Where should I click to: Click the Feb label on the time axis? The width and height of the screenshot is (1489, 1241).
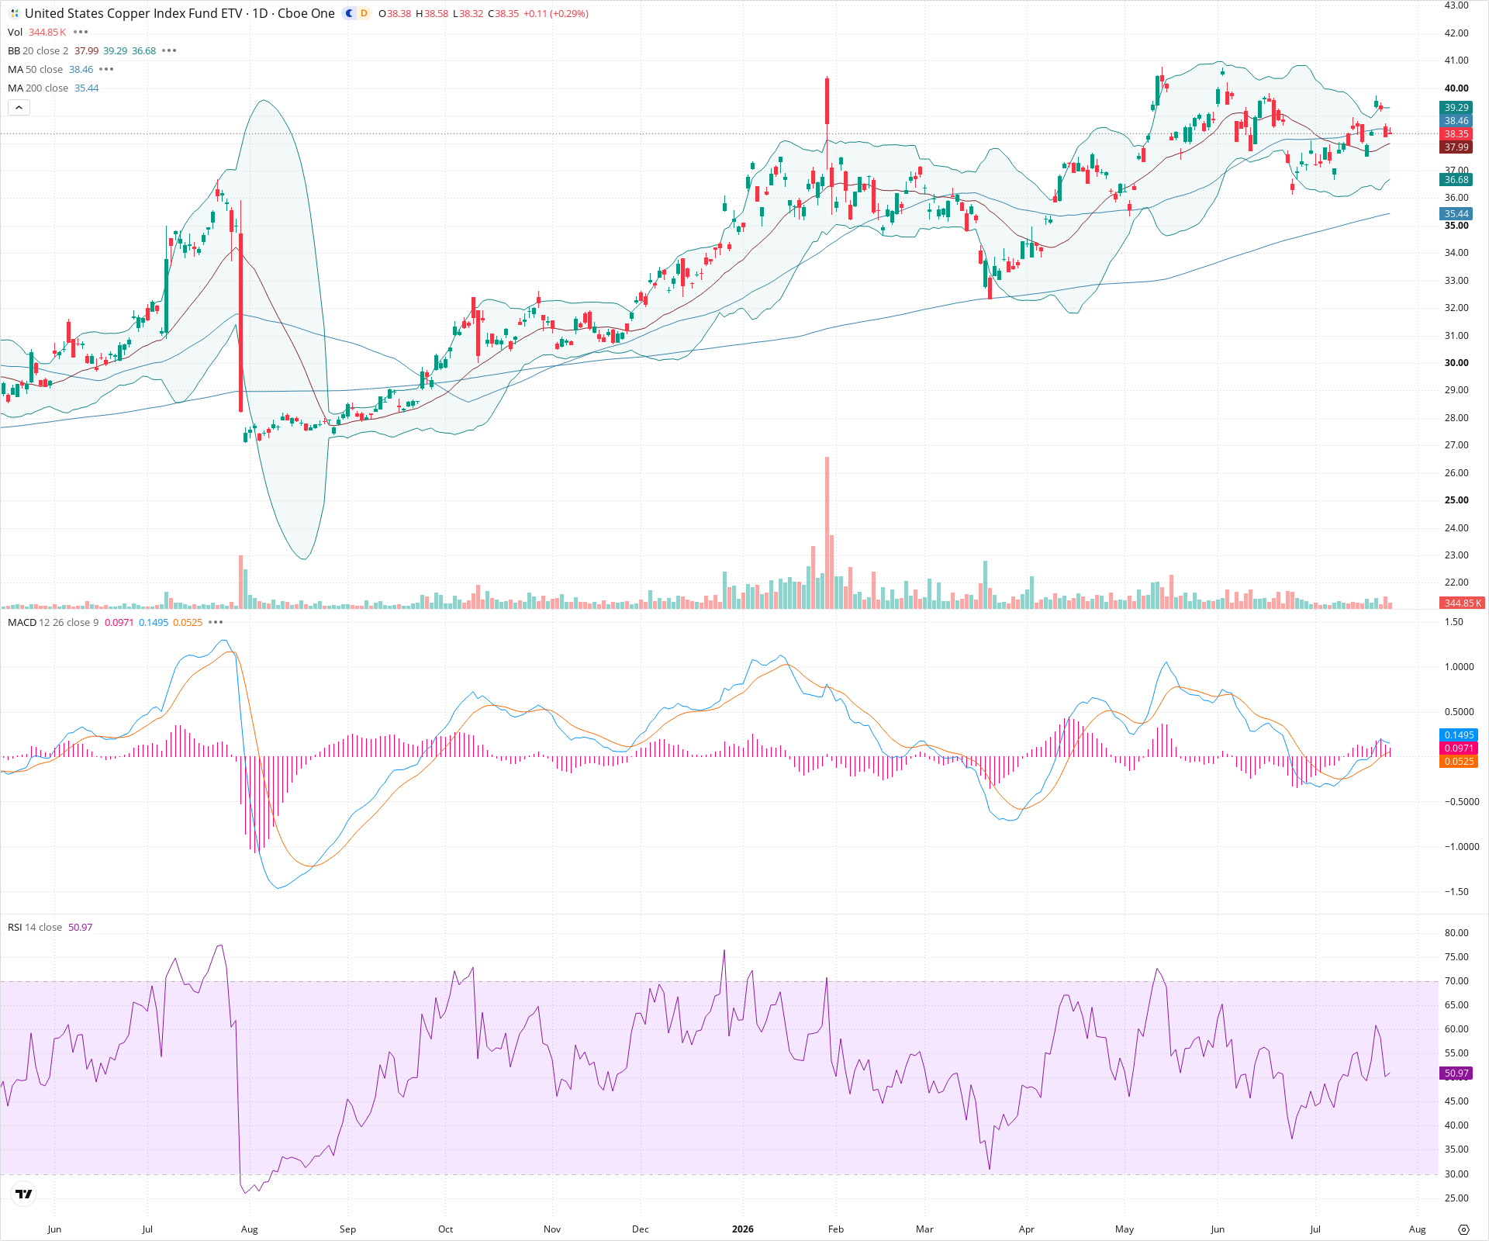(835, 1229)
